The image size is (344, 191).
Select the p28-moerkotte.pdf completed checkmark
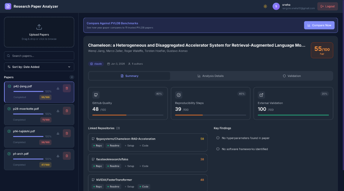tap(9, 109)
